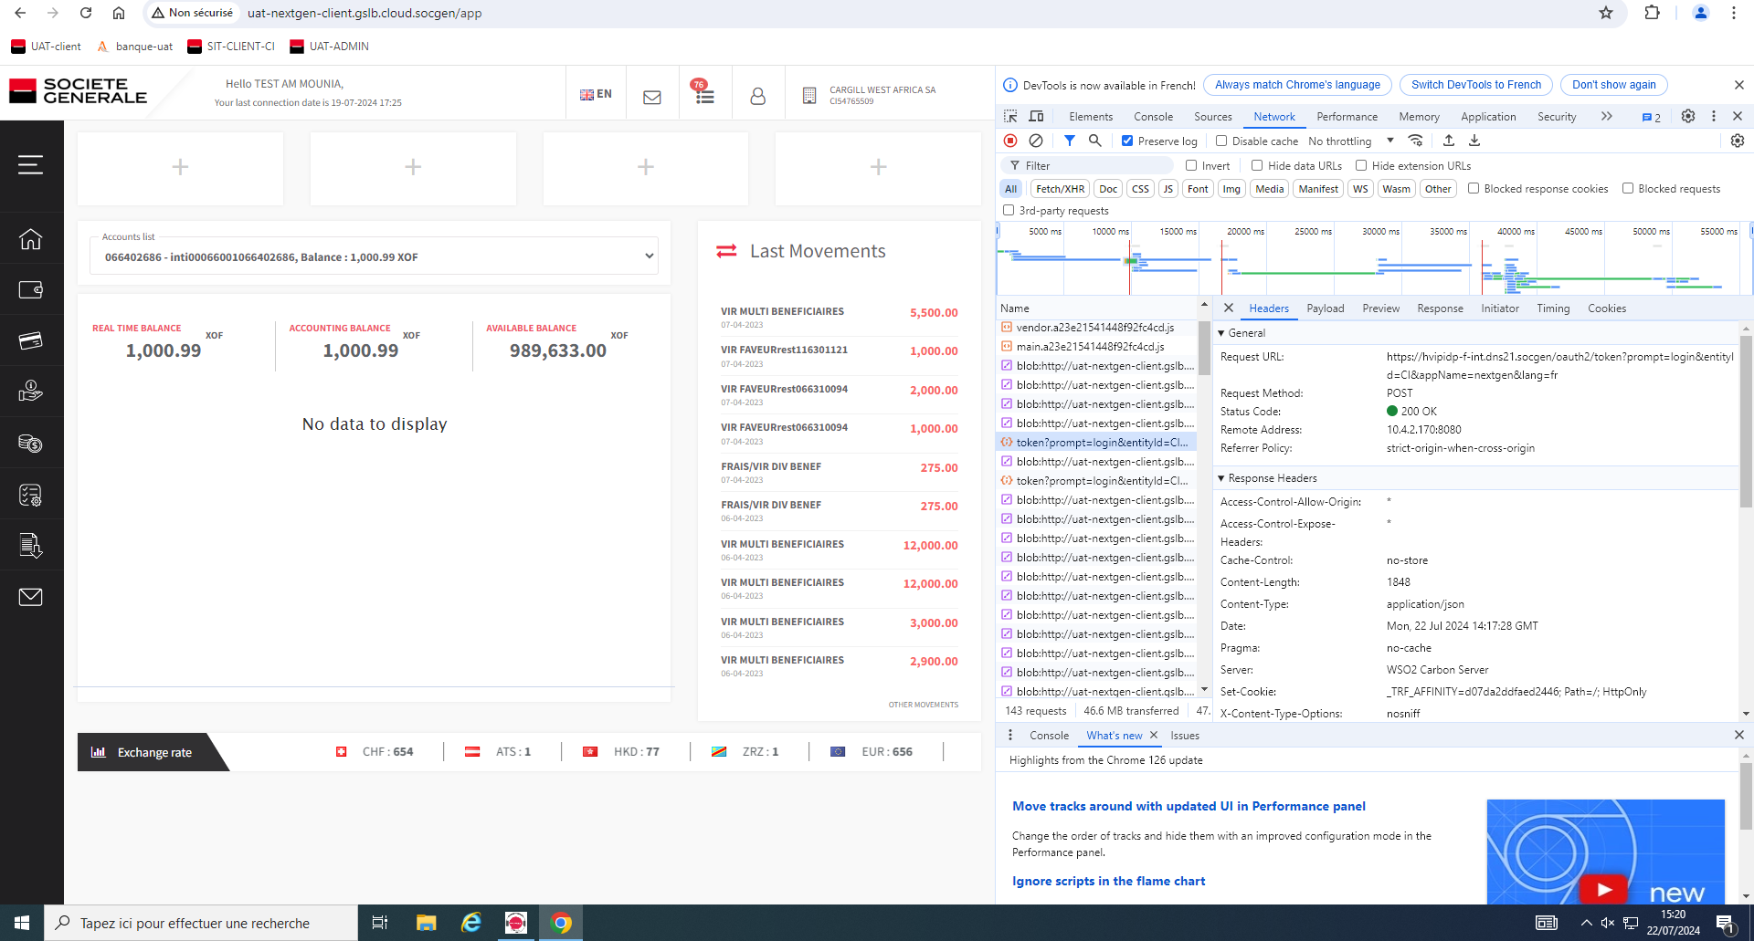Bookmark this page with the star icon
Image resolution: width=1754 pixels, height=941 pixels.
coord(1606,13)
